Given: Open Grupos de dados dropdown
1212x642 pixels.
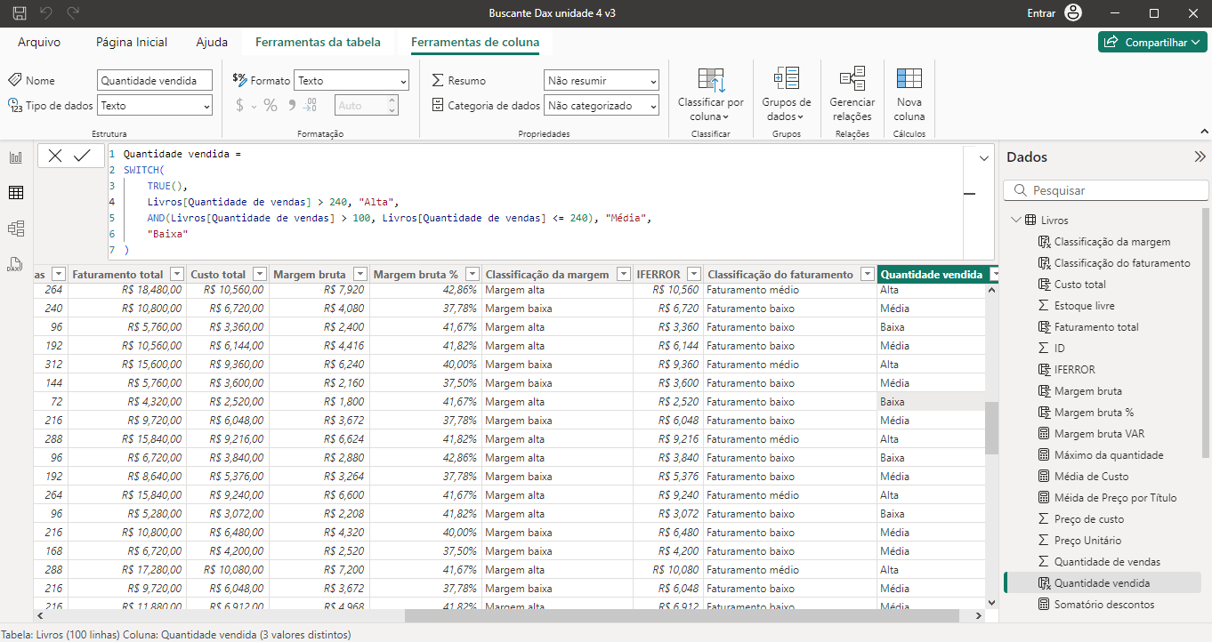Looking at the screenshot, I should pos(787,93).
